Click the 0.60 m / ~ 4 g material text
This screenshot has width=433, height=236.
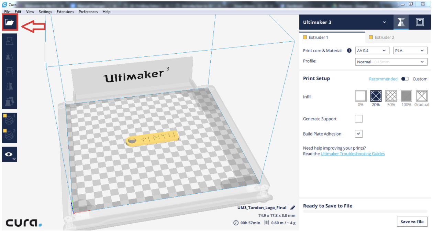pyautogui.click(x=284, y=223)
